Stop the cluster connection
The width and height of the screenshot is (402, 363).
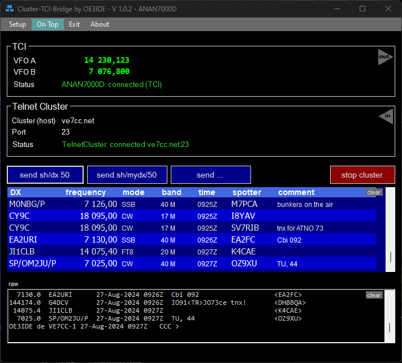(x=362, y=175)
